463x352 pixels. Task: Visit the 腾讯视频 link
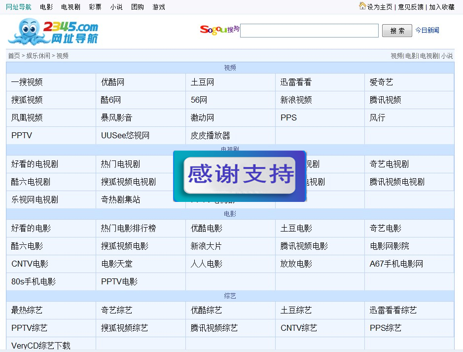[386, 100]
